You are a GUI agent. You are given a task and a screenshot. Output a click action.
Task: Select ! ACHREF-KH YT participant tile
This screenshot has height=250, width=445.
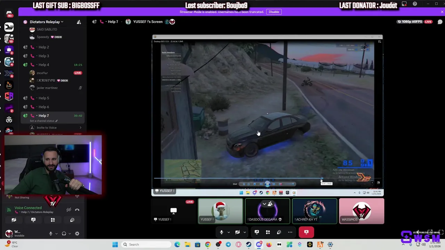tap(315, 211)
